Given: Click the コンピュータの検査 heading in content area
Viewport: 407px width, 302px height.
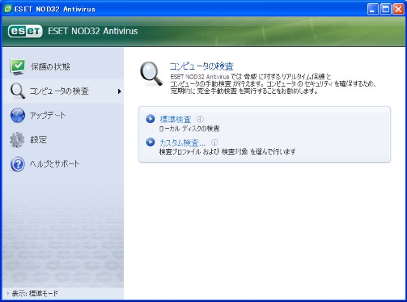Looking at the screenshot, I should 202,67.
